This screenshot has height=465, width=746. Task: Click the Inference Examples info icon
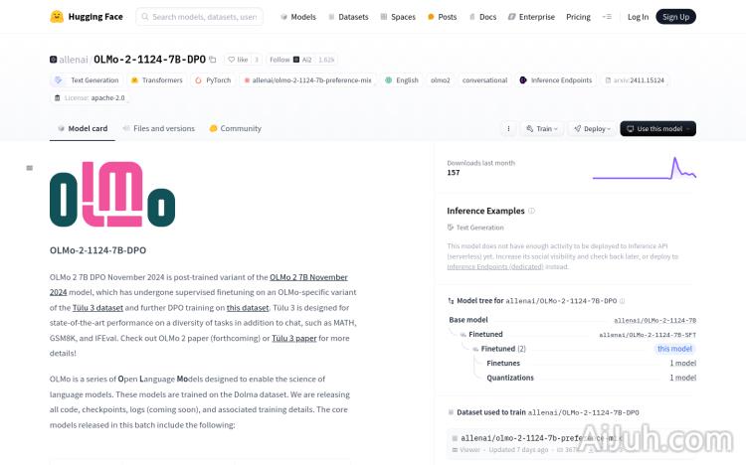pyautogui.click(x=532, y=211)
